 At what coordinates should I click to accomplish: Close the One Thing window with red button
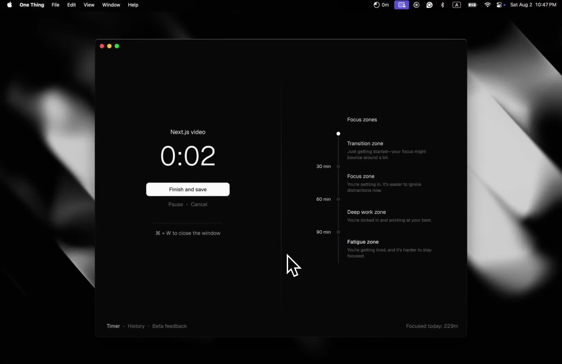tap(102, 46)
